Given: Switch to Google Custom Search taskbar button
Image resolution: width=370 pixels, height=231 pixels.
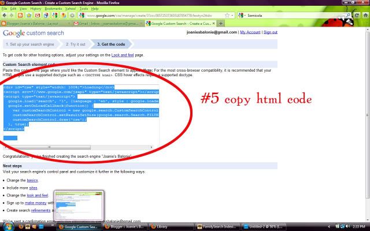Looking at the screenshot, I should (79, 227).
